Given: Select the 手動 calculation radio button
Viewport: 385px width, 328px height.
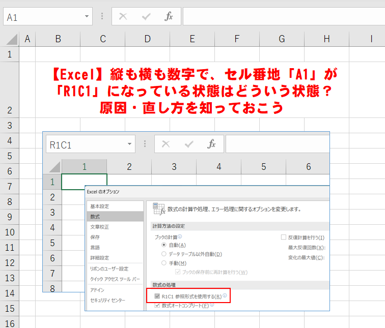Looking at the screenshot, I should click(x=164, y=263).
